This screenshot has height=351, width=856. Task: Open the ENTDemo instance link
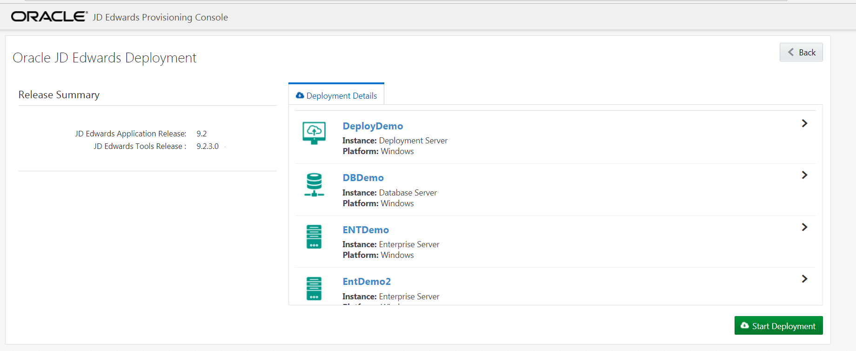pyautogui.click(x=366, y=230)
